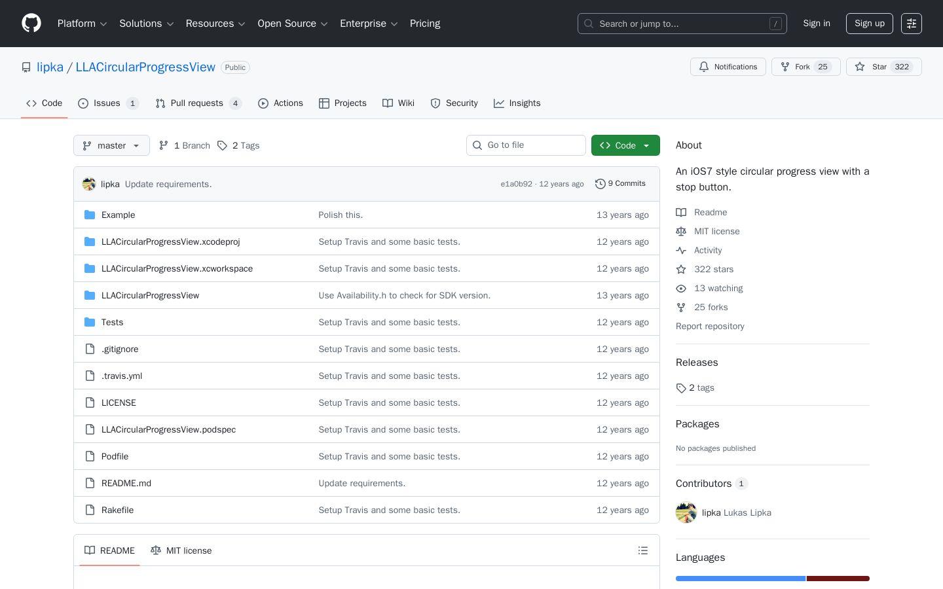Switch to the Pull requests tab

click(198, 103)
